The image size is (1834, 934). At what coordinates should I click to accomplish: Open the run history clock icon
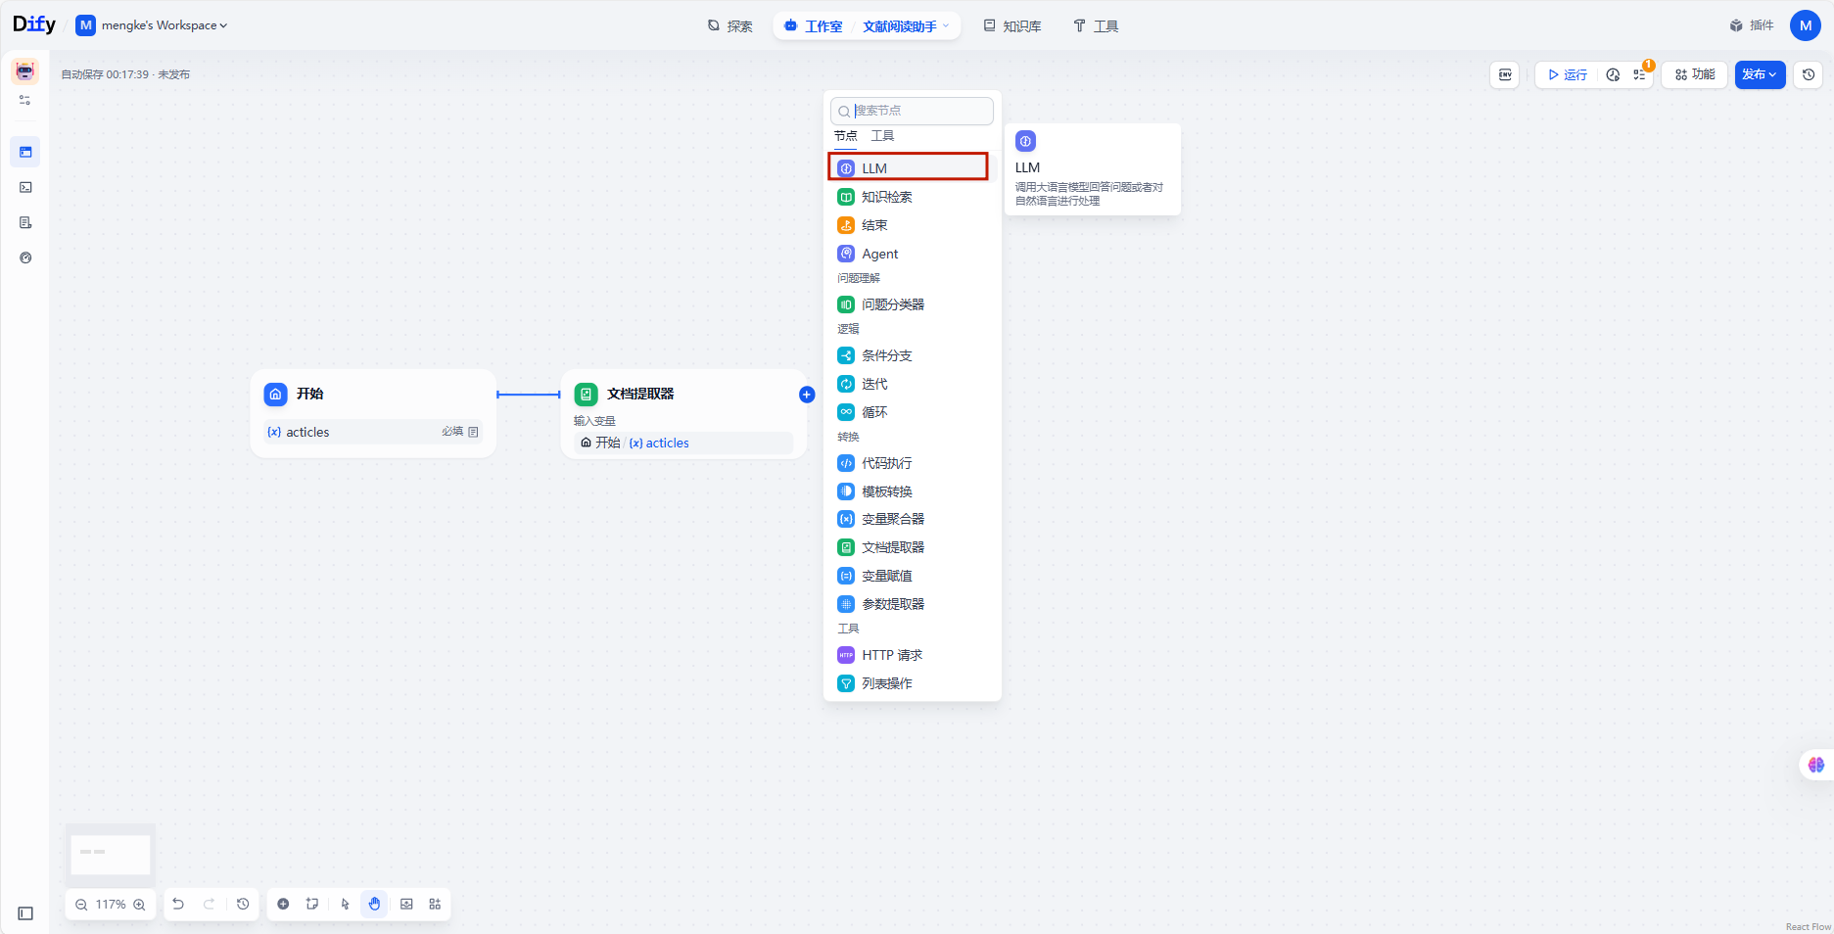[1613, 74]
